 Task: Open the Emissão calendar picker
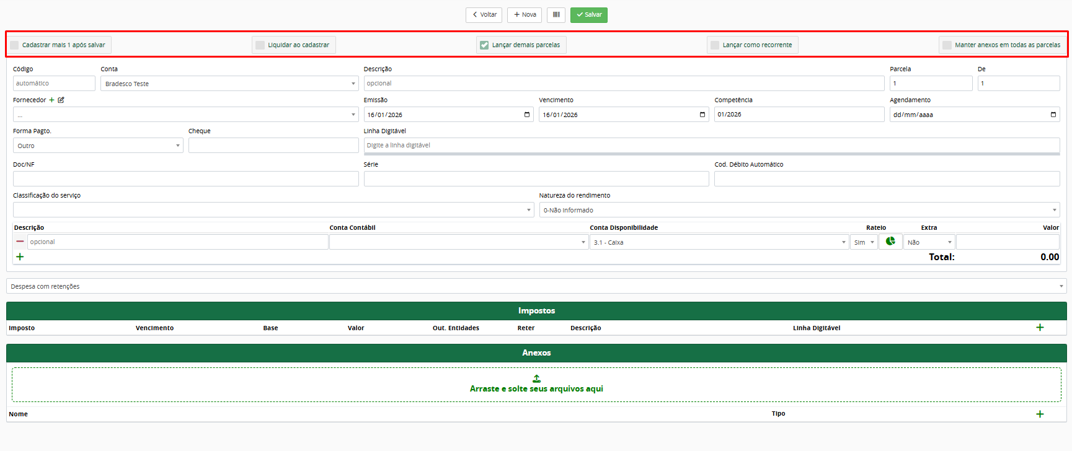pyautogui.click(x=527, y=115)
